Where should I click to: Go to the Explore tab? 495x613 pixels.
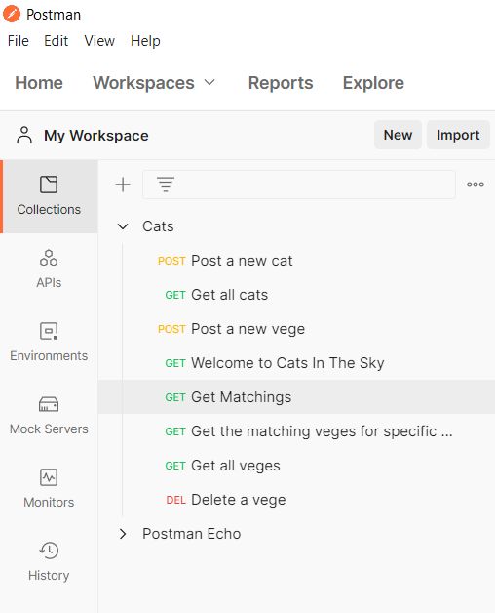click(x=373, y=83)
